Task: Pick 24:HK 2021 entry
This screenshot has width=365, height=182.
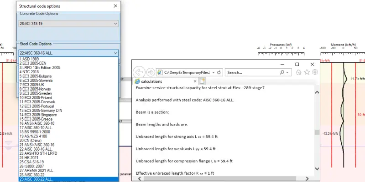Action: click(x=29, y=157)
